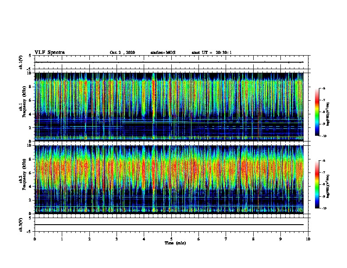Viewport: 347px width, 268px height.
Task: Click the log(PSD) label of ch.2 color bar
Action: tap(328, 186)
